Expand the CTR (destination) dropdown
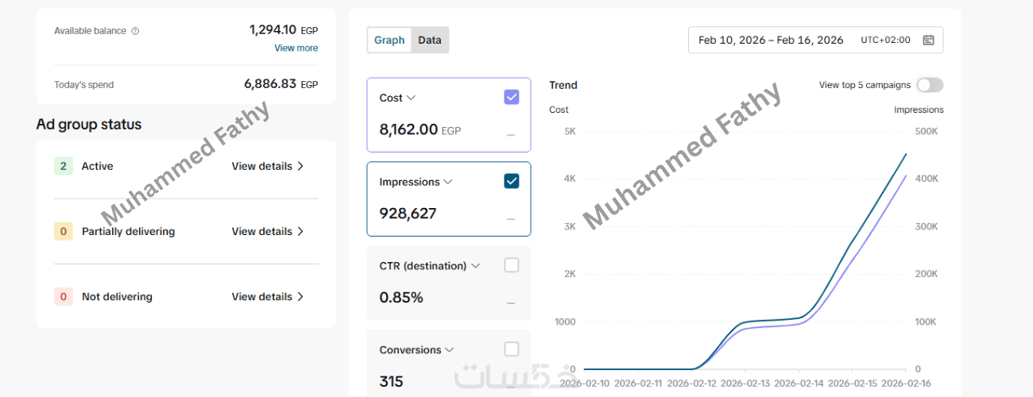Image resolution: width=1033 pixels, height=397 pixels. 475,266
